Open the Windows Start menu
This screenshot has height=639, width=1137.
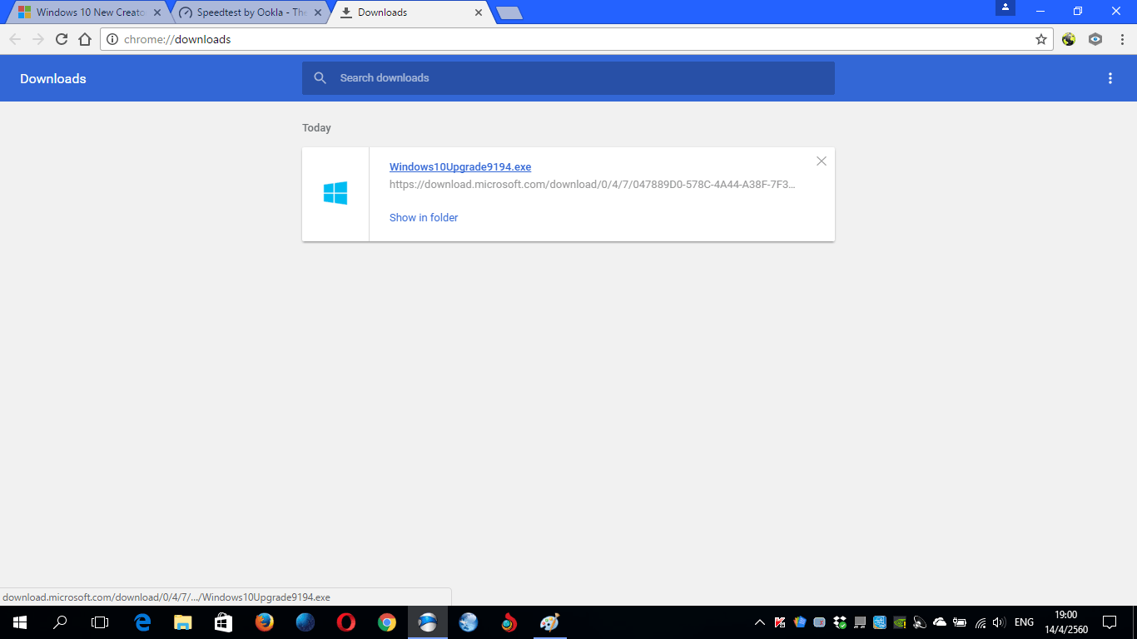tap(20, 622)
